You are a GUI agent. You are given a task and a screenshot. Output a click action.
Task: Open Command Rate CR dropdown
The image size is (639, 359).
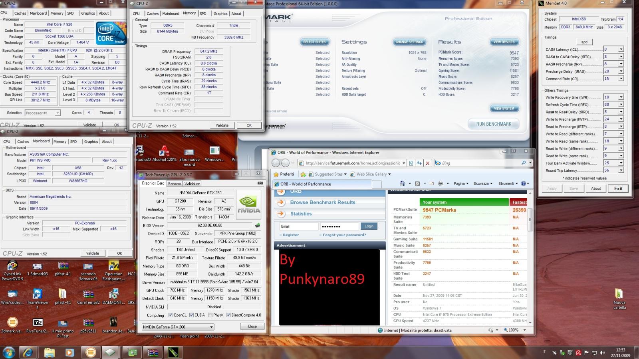[621, 79]
